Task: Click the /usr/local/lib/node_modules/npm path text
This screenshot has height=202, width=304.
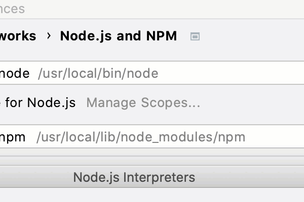Action: [140, 137]
